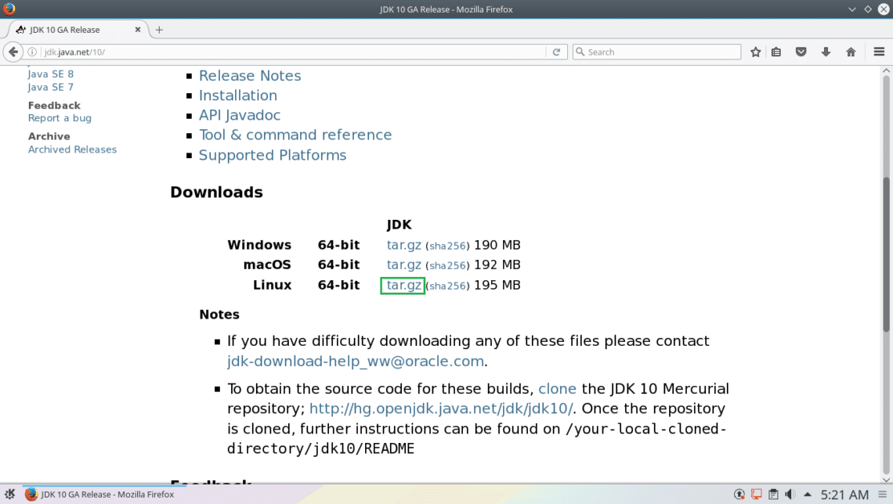Click the scrollbar up arrow

886,70
